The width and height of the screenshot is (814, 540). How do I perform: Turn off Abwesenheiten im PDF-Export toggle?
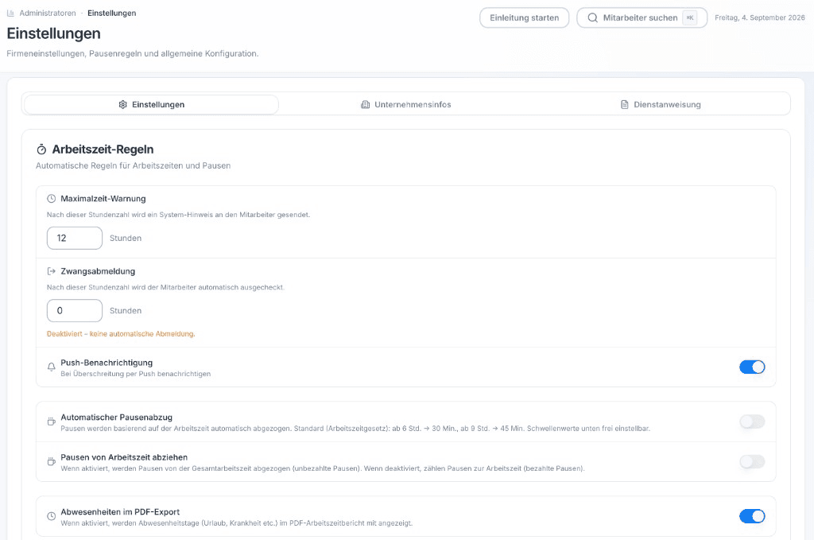pyautogui.click(x=752, y=516)
